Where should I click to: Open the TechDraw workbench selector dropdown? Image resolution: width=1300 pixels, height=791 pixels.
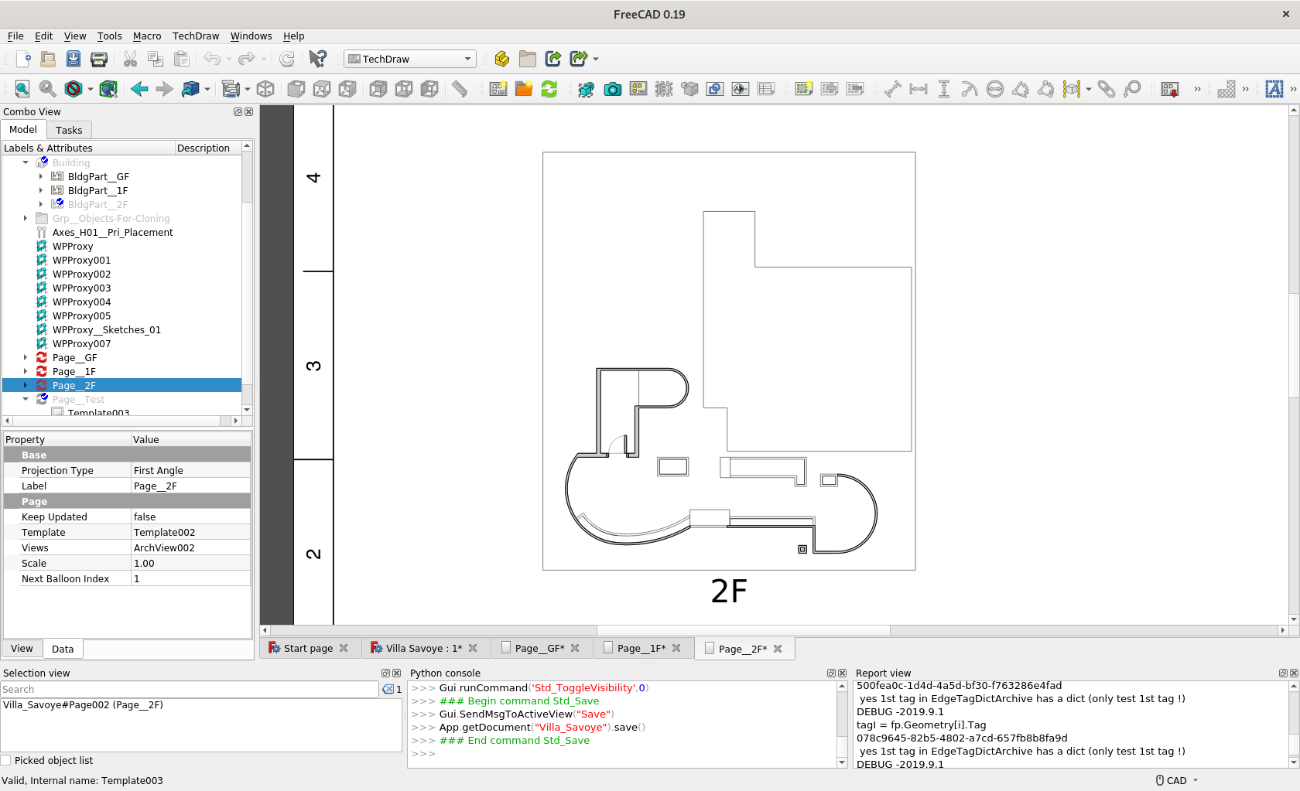pyautogui.click(x=409, y=59)
